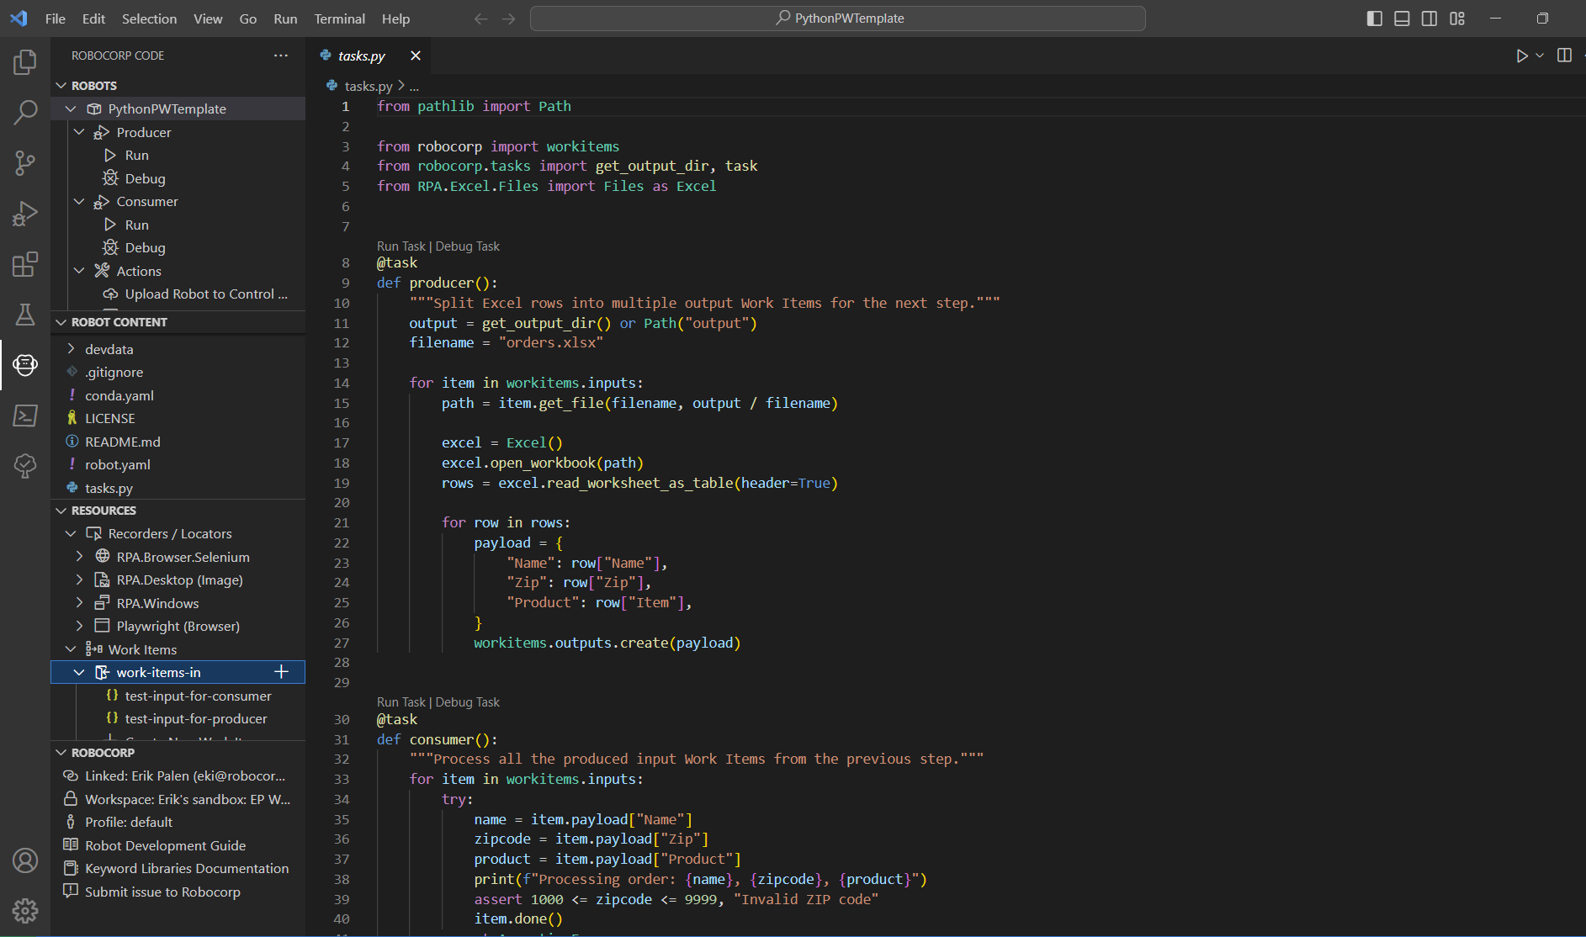The height and width of the screenshot is (937, 1586).
Task: Click Debug Task above consumer function
Action: point(468,702)
